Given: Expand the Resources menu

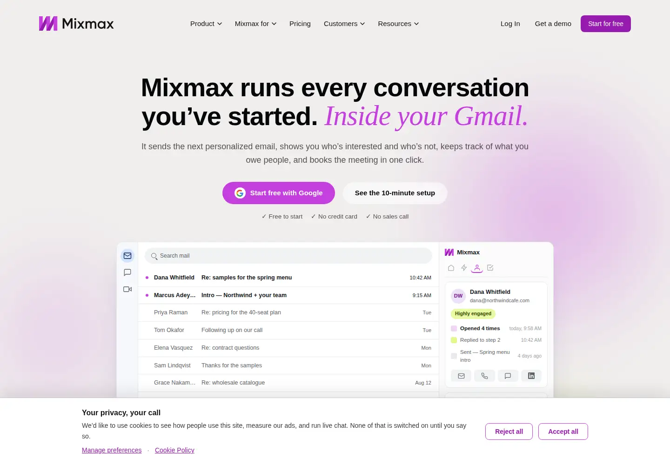Looking at the screenshot, I should pos(398,24).
